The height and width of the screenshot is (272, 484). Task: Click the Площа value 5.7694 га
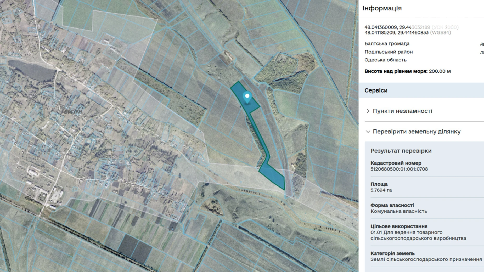(x=381, y=190)
